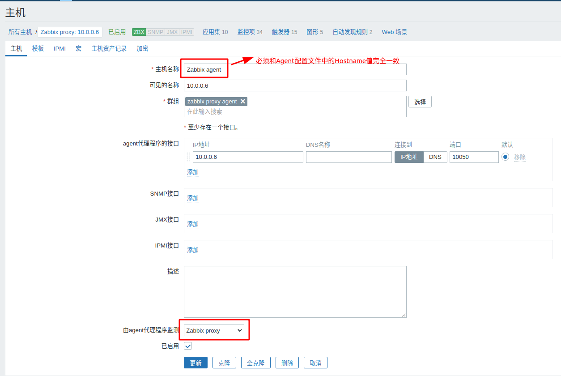
Task: Open the 加密 tab
Action: tap(142, 48)
